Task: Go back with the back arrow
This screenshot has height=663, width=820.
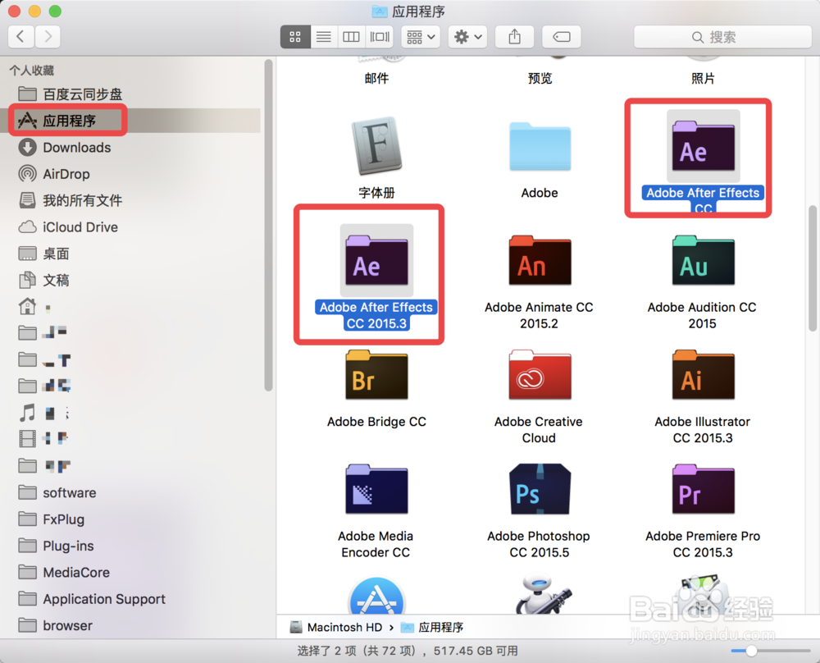Action: pyautogui.click(x=21, y=37)
